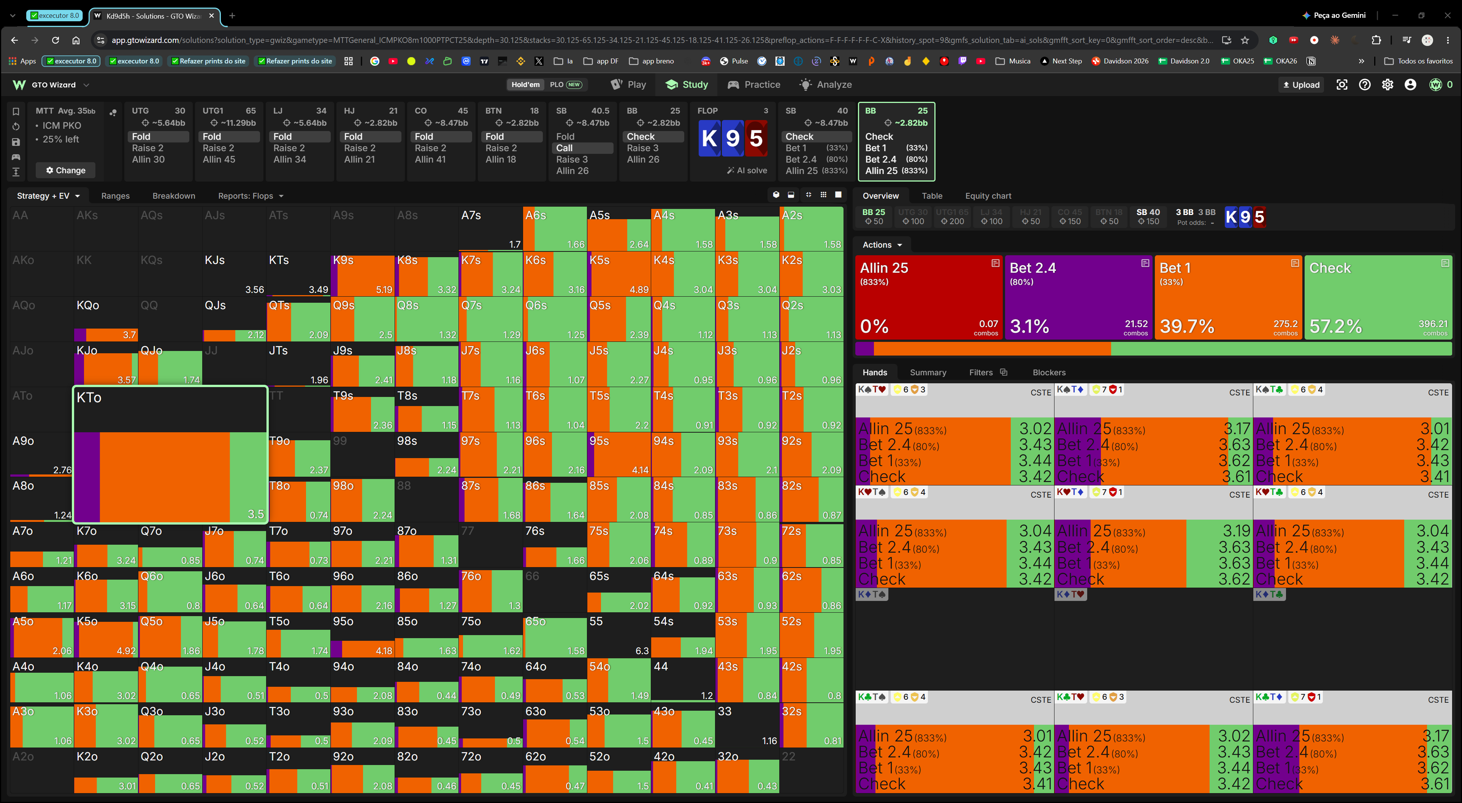Switch to PLO game mode

(565, 84)
